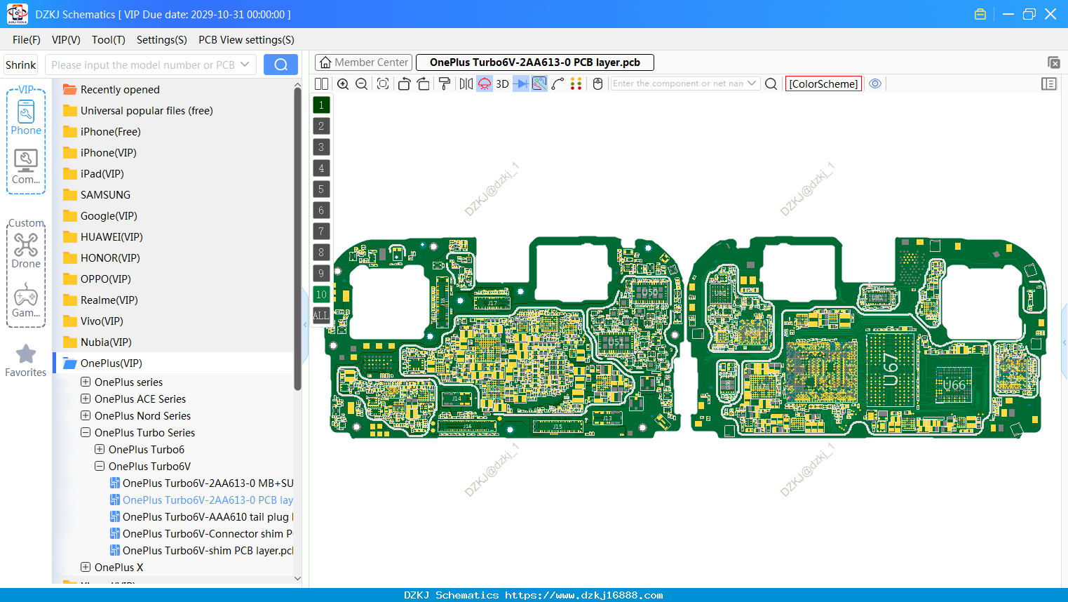This screenshot has width=1068, height=602.
Task: Open the Settings(S) menu
Action: pyautogui.click(x=162, y=40)
